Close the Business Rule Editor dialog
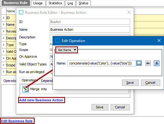The width and height of the screenshot is (164, 124). [x=129, y=12]
